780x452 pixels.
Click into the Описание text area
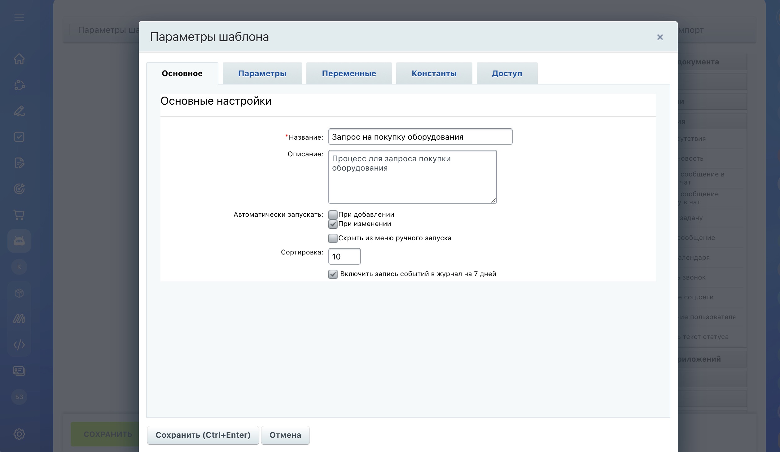(x=413, y=177)
